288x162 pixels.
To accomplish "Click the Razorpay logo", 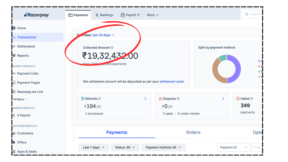I will coord(37,15).
